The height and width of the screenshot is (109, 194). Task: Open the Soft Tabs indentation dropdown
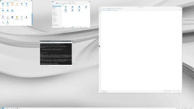pyautogui.click(x=169, y=91)
